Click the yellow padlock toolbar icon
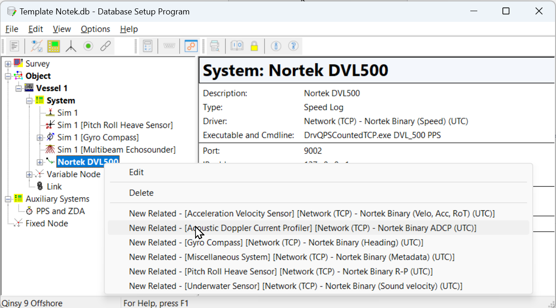This screenshot has width=556, height=308. tap(254, 46)
